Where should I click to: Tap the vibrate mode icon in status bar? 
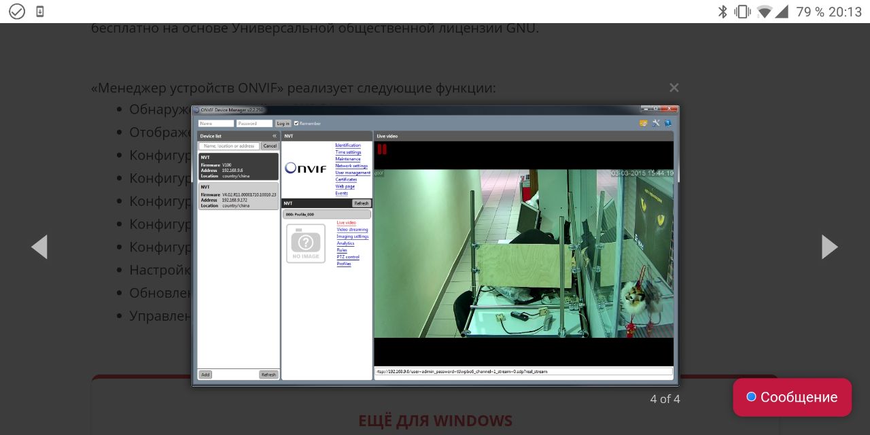click(742, 12)
